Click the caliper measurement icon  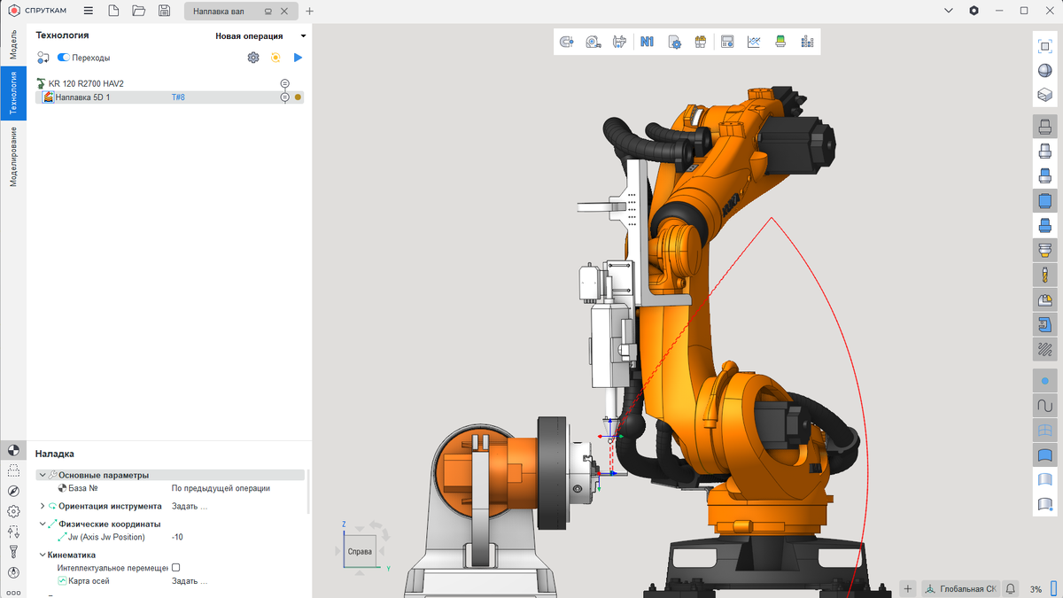click(x=620, y=42)
